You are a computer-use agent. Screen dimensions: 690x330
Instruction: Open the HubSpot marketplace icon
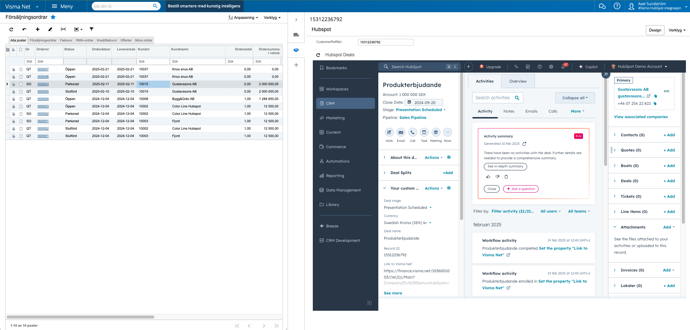tap(528, 67)
